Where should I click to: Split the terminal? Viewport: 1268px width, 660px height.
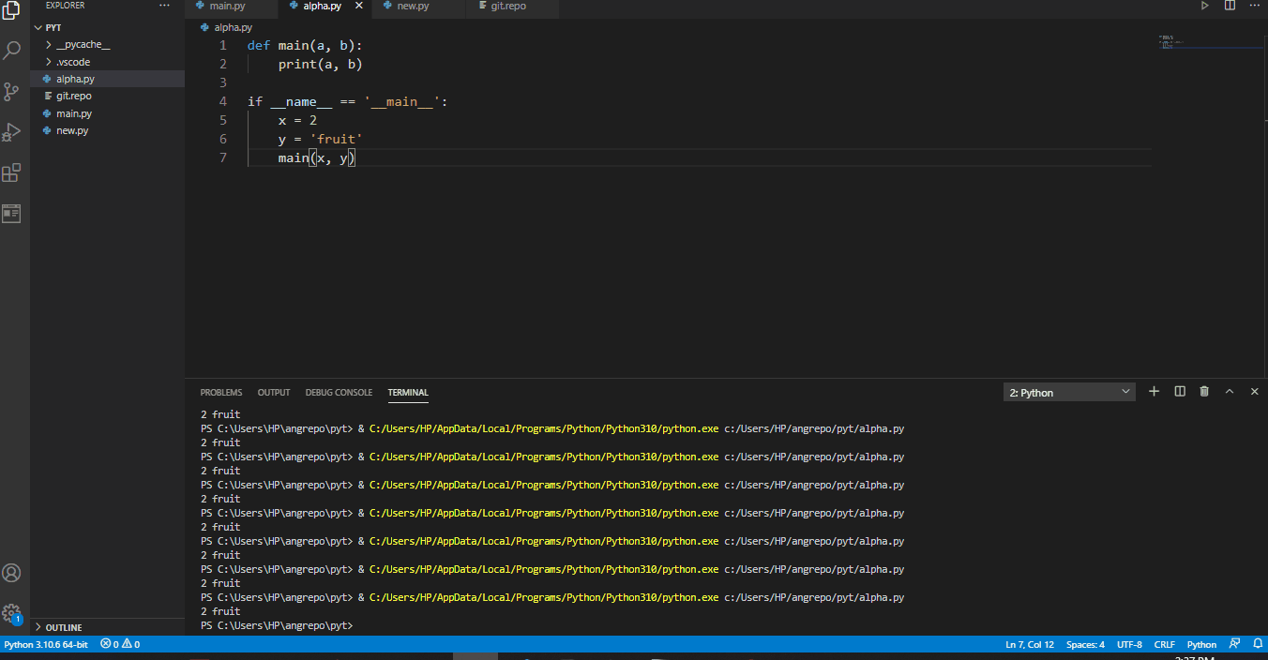coord(1179,391)
